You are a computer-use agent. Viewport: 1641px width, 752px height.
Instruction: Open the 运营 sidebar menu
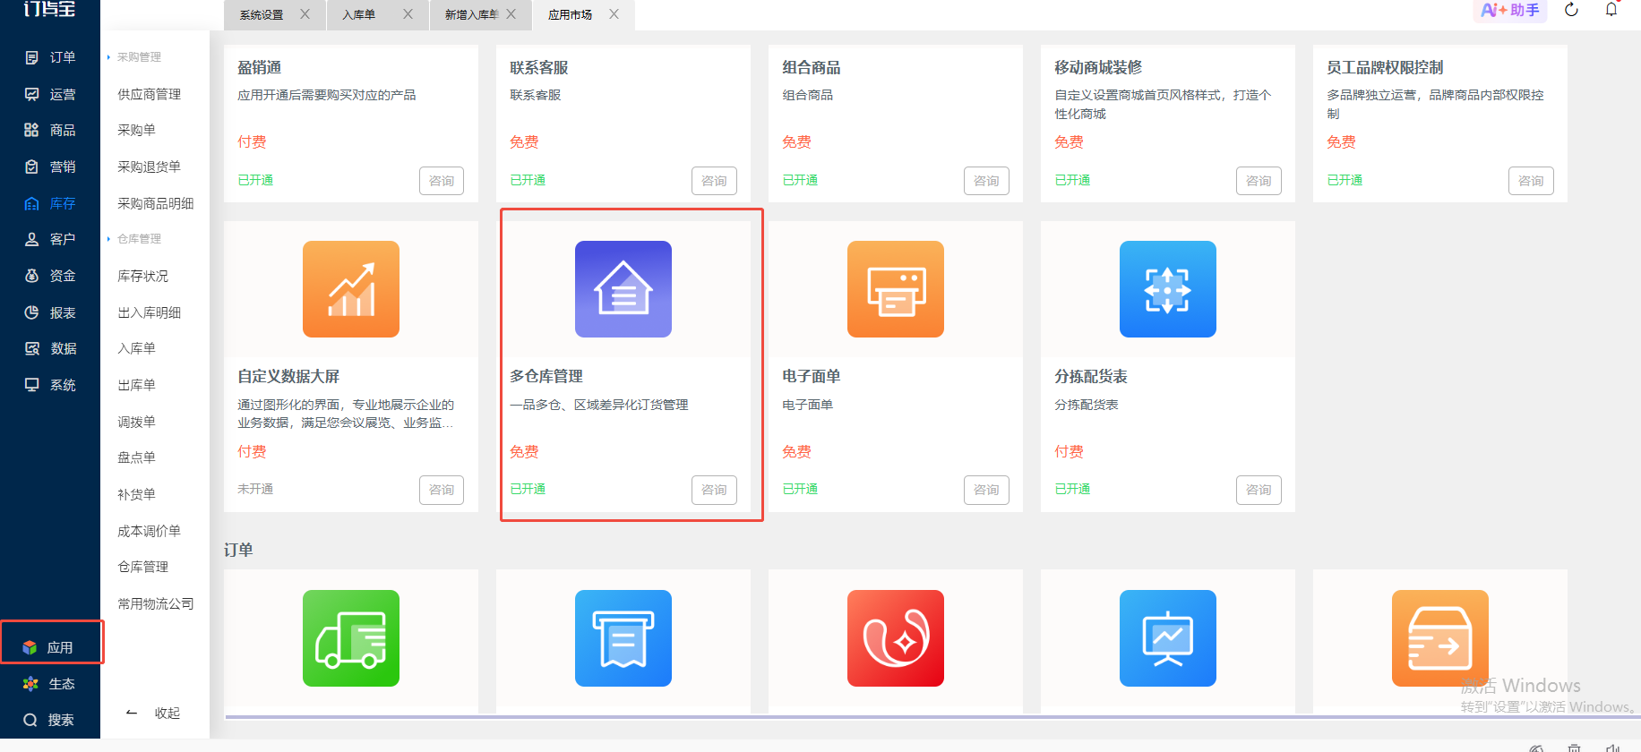[x=50, y=94]
